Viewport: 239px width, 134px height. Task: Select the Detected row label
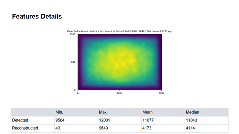tap(20, 120)
